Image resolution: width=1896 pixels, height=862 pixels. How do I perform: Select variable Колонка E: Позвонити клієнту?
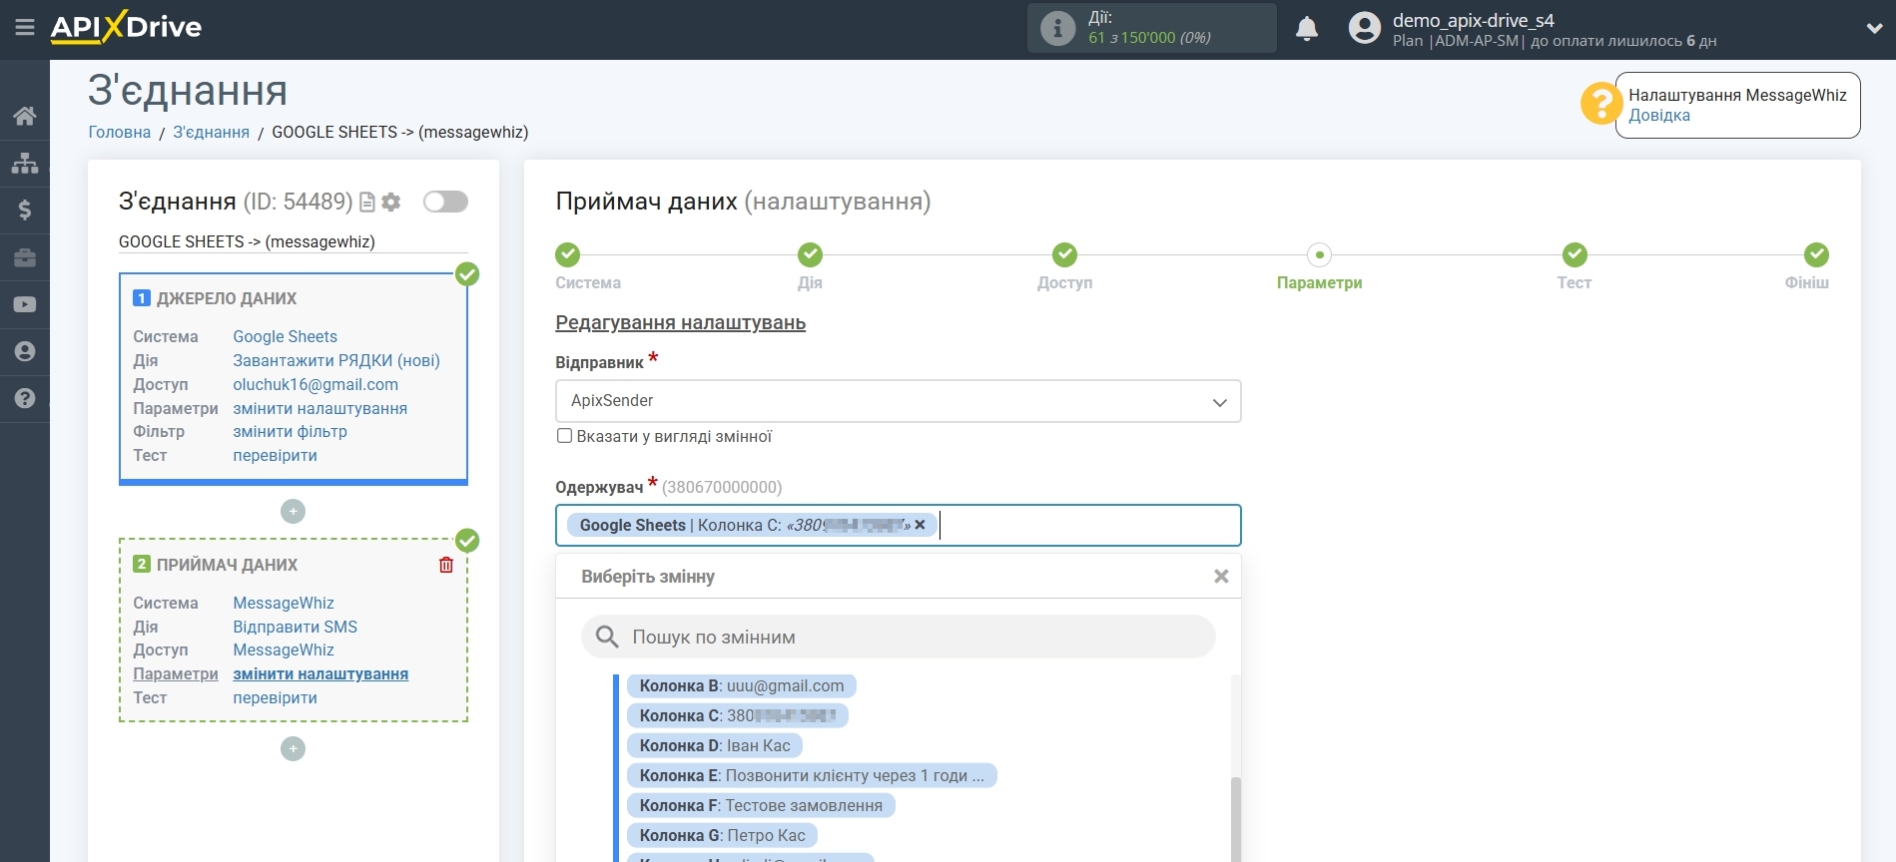tap(812, 775)
